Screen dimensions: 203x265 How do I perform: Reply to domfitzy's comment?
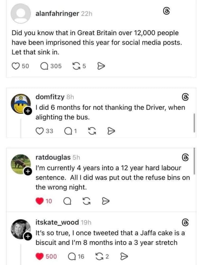click(x=67, y=131)
